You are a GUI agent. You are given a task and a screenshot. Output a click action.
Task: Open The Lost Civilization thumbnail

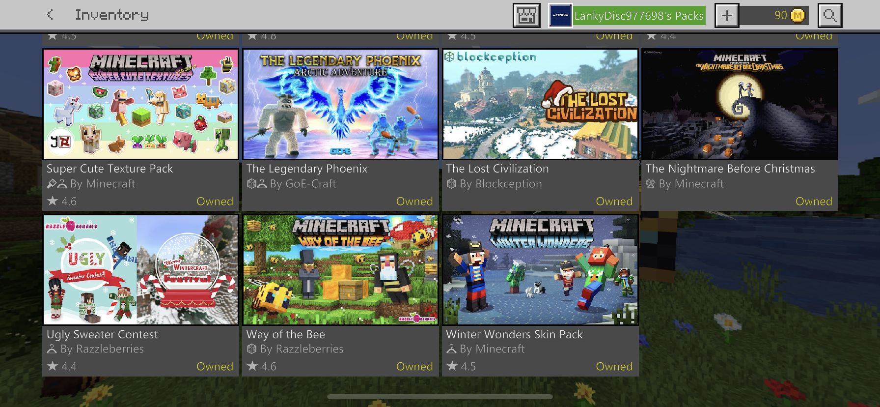point(540,104)
